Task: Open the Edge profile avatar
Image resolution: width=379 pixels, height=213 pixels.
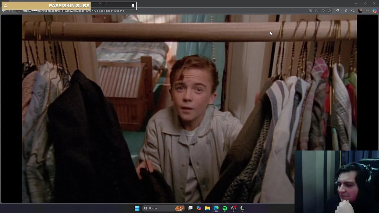Action: click(x=360, y=11)
